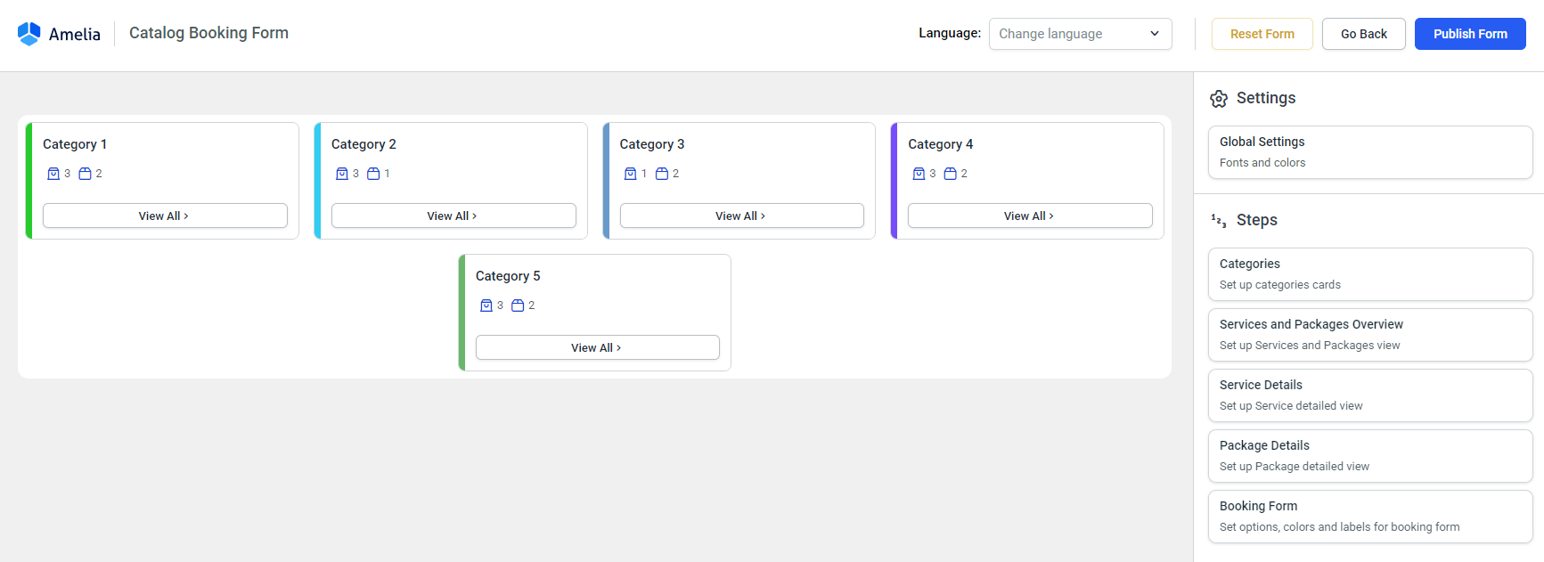Expand View All for Category 1
Image resolution: width=1544 pixels, height=562 pixels.
tap(165, 216)
